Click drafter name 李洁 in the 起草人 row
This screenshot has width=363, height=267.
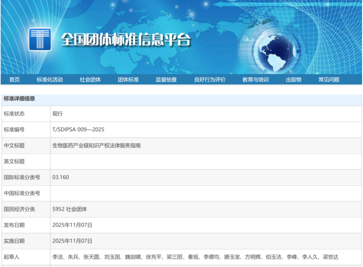(57, 257)
